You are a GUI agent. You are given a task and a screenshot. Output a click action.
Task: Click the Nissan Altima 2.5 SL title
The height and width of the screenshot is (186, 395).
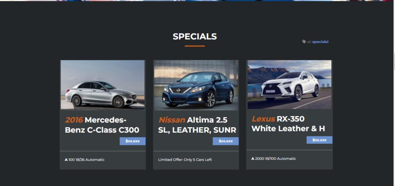coord(197,125)
